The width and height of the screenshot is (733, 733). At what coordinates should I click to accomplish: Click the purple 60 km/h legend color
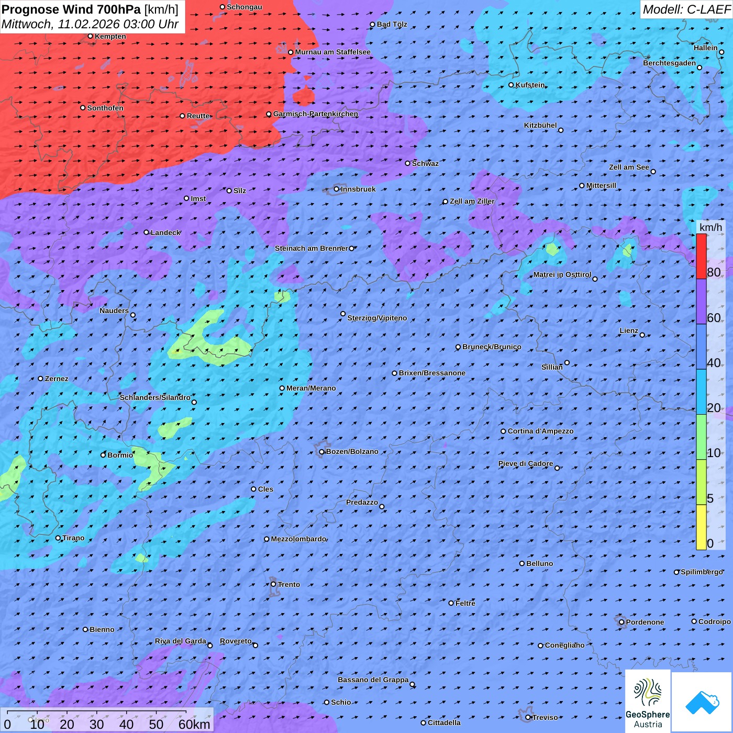point(701,302)
